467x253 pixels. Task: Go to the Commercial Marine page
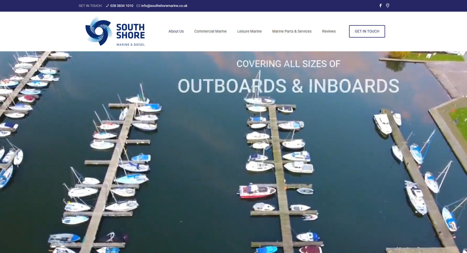click(210, 31)
